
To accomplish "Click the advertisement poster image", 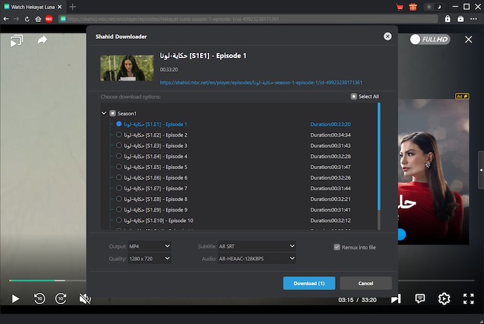I will [434, 172].
